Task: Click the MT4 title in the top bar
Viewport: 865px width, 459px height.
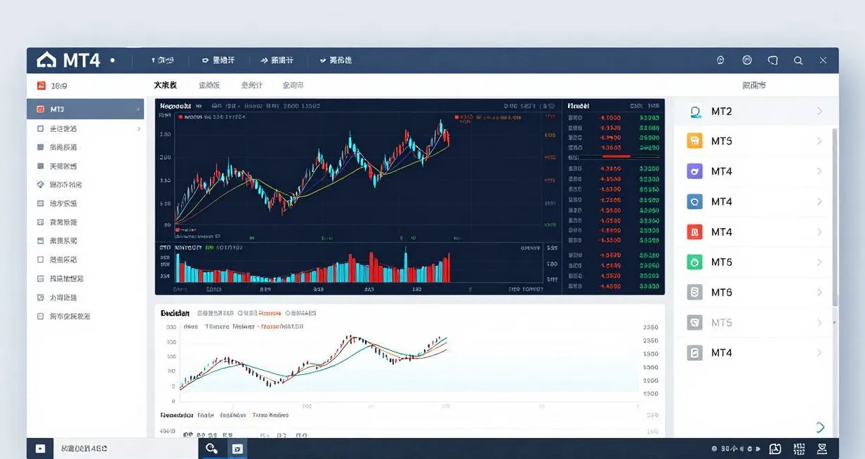Action: point(81,60)
